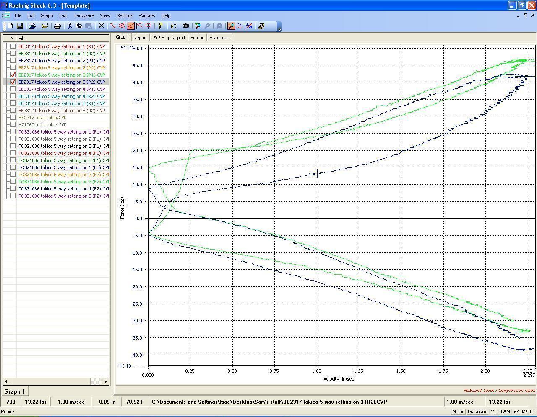
Task: Open the Hardware menu
Action: [x=83, y=15]
